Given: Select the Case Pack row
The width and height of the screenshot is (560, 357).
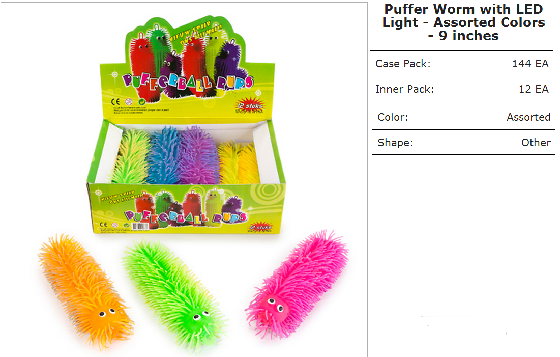Looking at the screenshot, I should pyautogui.click(x=462, y=64).
